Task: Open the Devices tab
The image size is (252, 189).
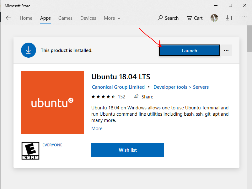Action: pyautogui.click(x=88, y=18)
